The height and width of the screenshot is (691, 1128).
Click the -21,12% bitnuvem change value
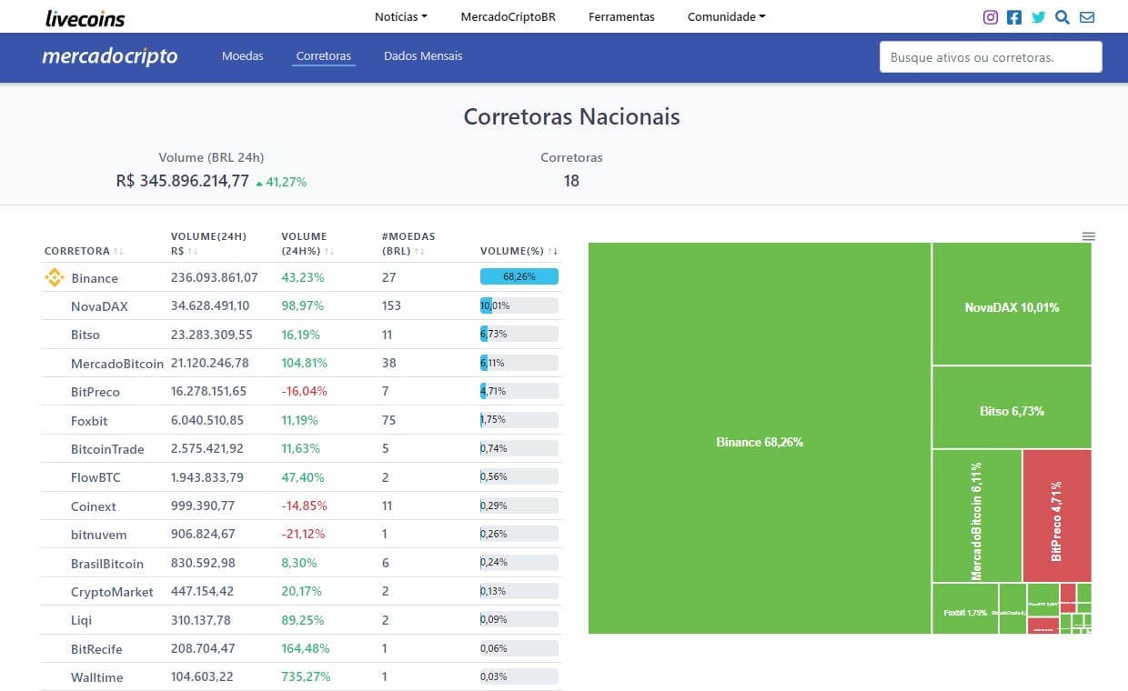[305, 534]
